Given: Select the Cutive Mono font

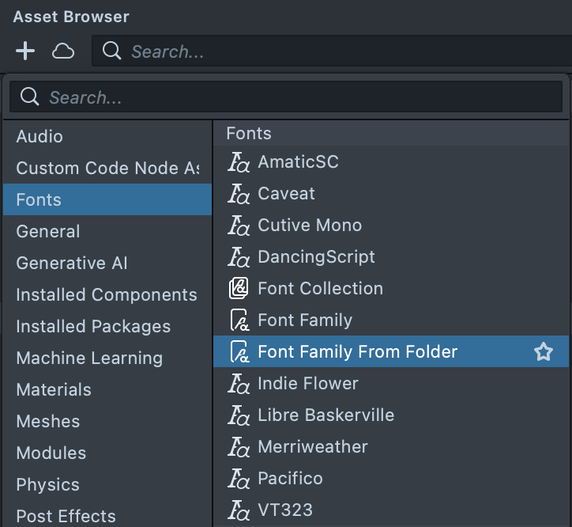Looking at the screenshot, I should (x=310, y=226).
